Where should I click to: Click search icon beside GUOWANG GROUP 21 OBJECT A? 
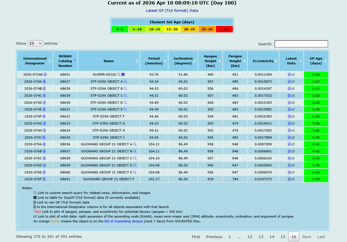pos(135,144)
